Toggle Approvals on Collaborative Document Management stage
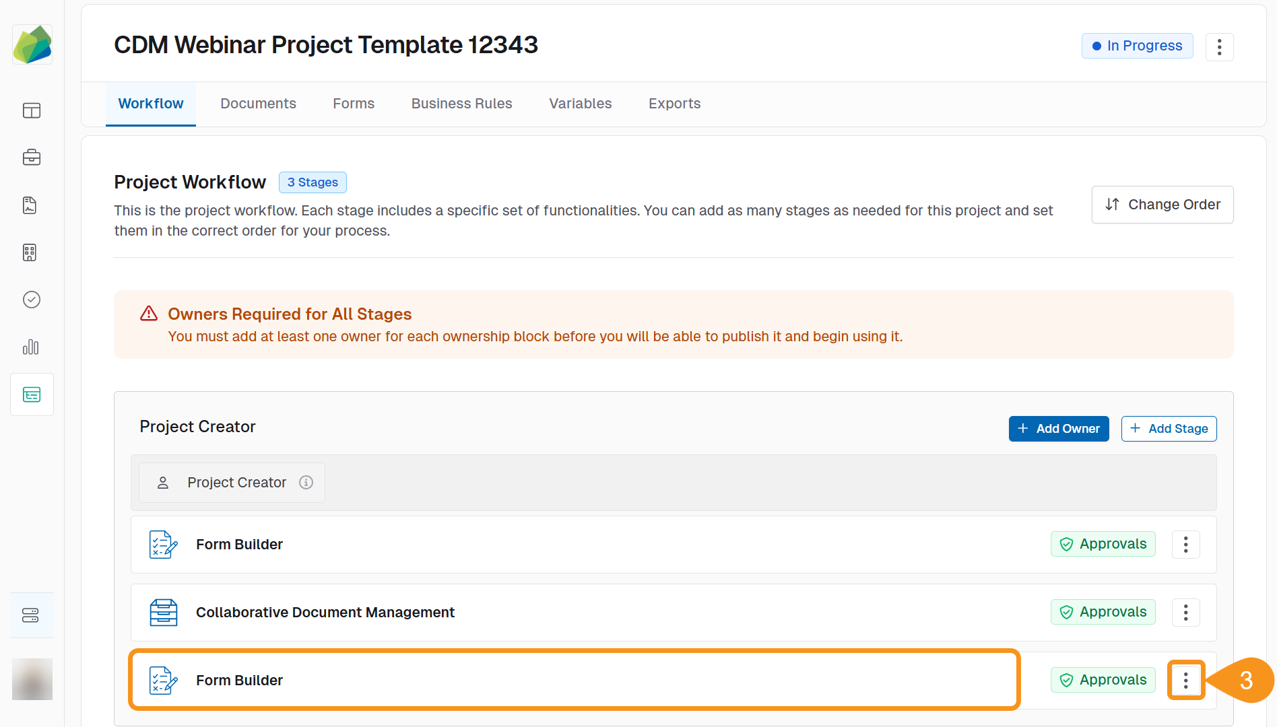Image resolution: width=1277 pixels, height=727 pixels. (1103, 612)
